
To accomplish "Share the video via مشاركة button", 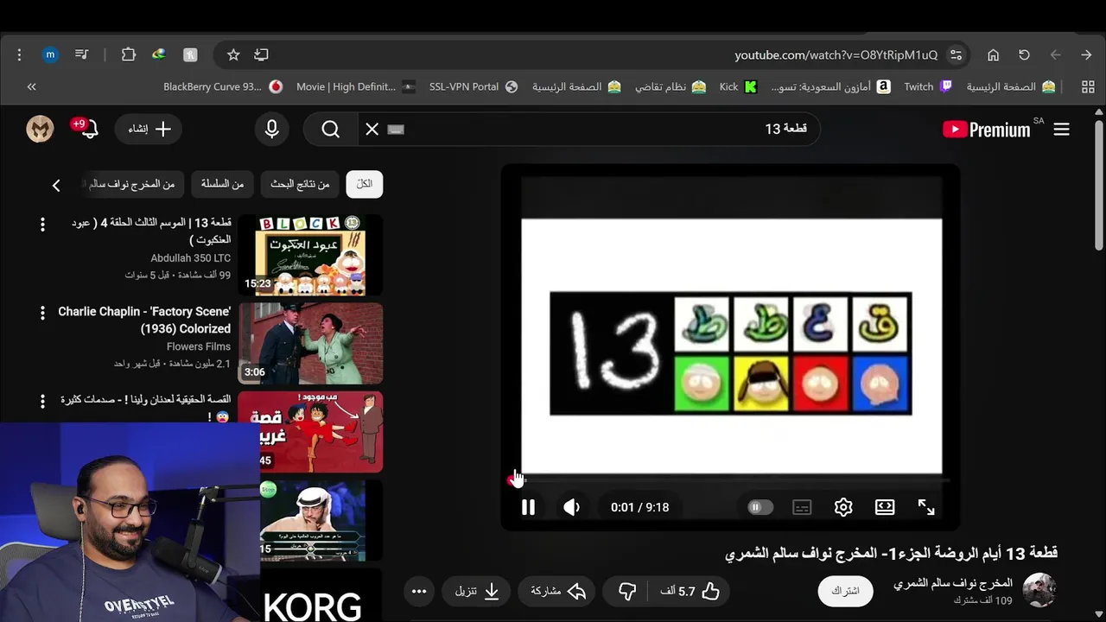I will click(x=558, y=591).
